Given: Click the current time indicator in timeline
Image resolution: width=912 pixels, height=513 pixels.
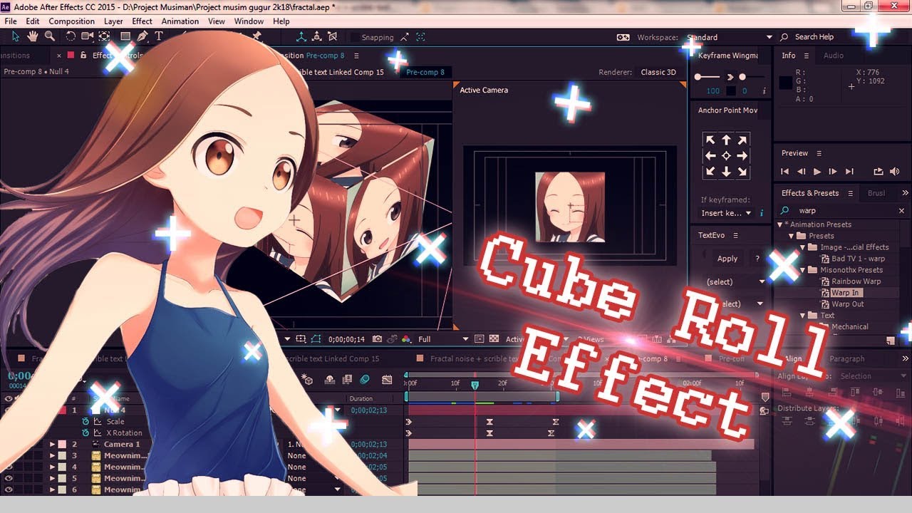Looking at the screenshot, I should point(475,385).
